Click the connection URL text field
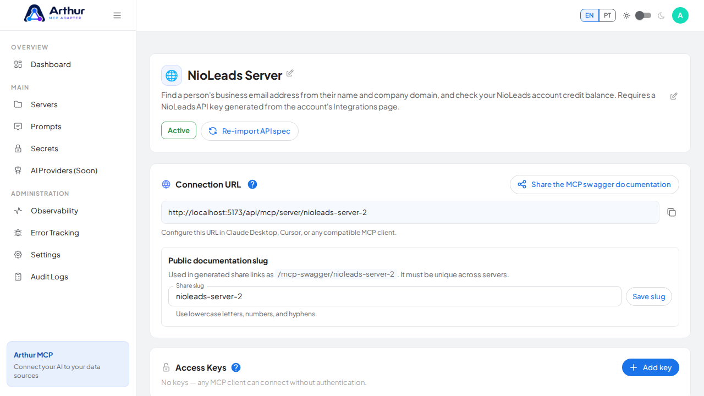The height and width of the screenshot is (396, 704). coord(410,212)
